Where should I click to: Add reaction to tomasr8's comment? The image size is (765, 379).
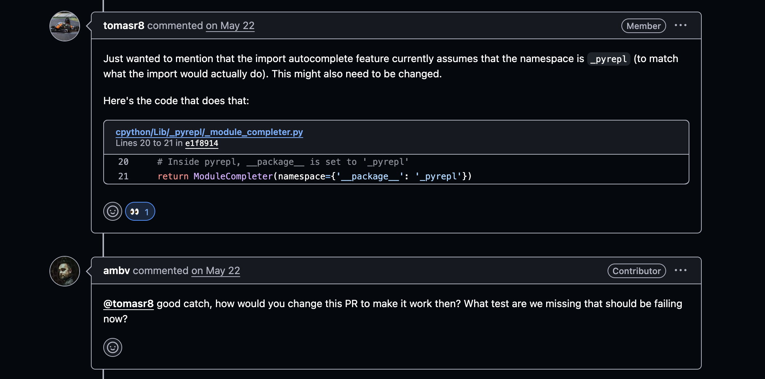[x=113, y=211]
